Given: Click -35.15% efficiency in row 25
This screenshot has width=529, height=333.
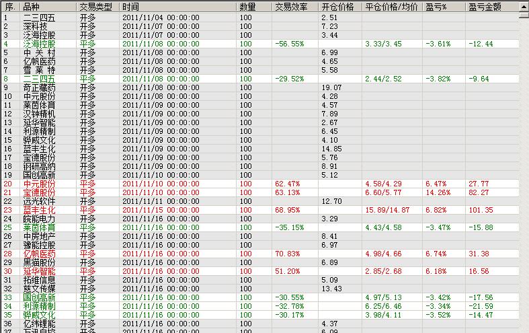Looking at the screenshot, I should pyautogui.click(x=290, y=227).
